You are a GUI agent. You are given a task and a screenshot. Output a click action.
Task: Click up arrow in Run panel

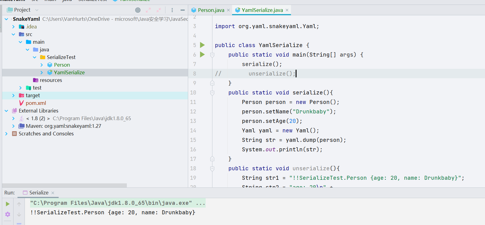(x=19, y=204)
